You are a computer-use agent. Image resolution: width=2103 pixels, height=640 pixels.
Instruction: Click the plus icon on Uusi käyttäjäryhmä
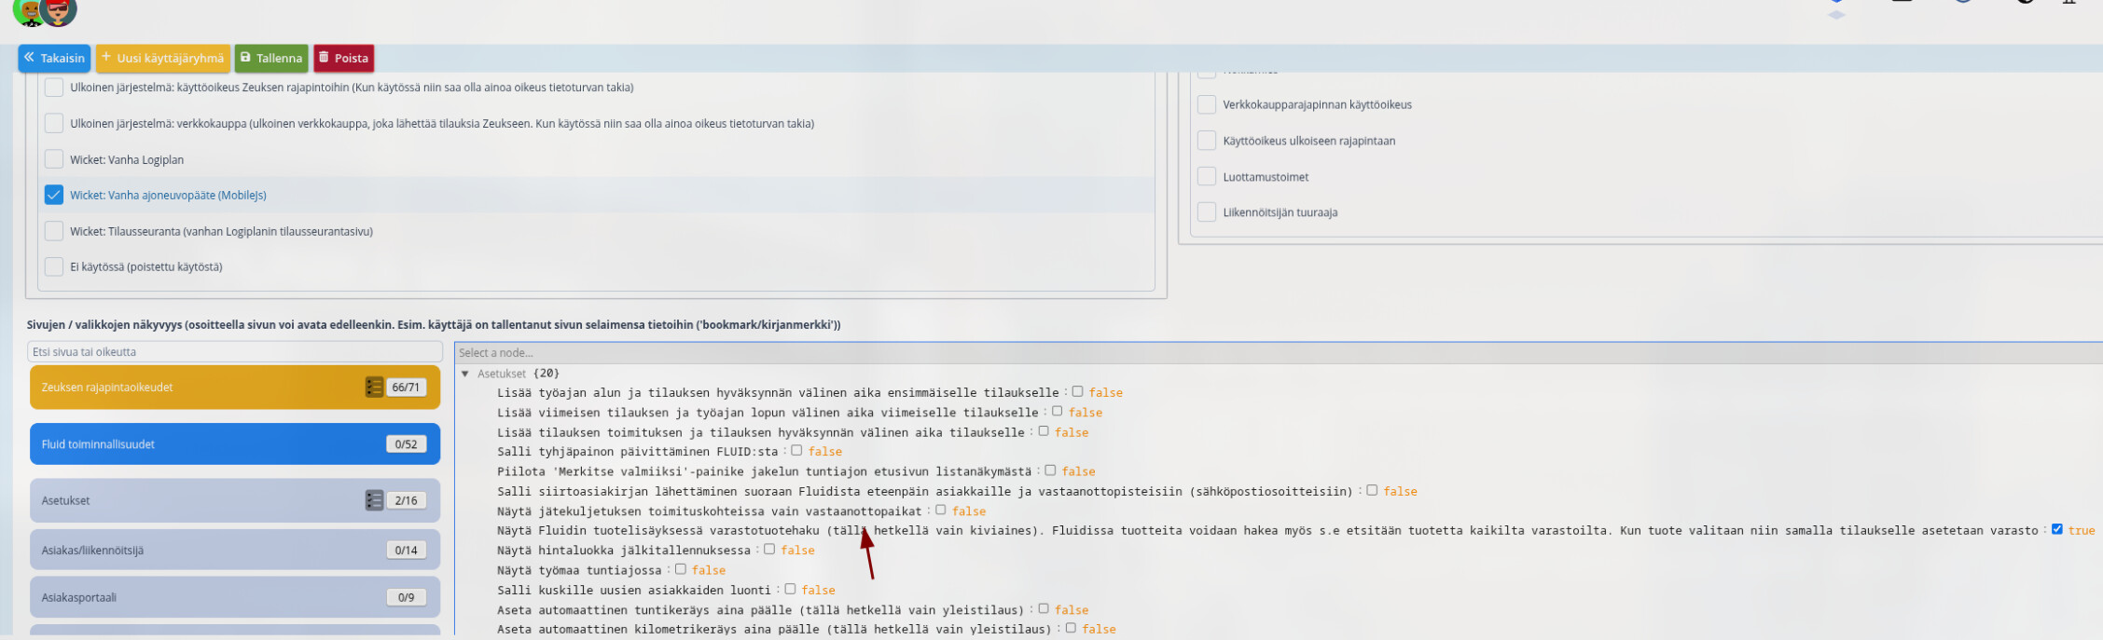click(106, 58)
